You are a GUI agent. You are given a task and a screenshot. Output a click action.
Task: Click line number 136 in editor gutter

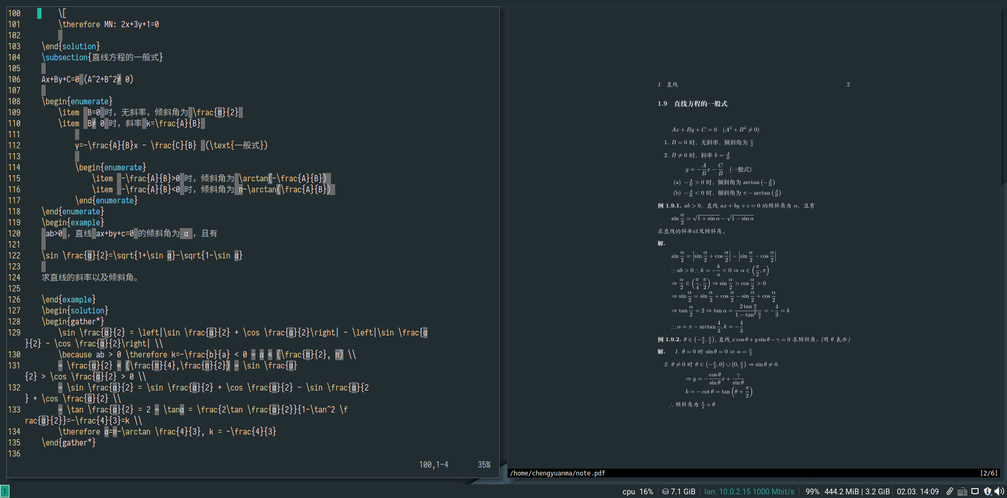coord(14,453)
